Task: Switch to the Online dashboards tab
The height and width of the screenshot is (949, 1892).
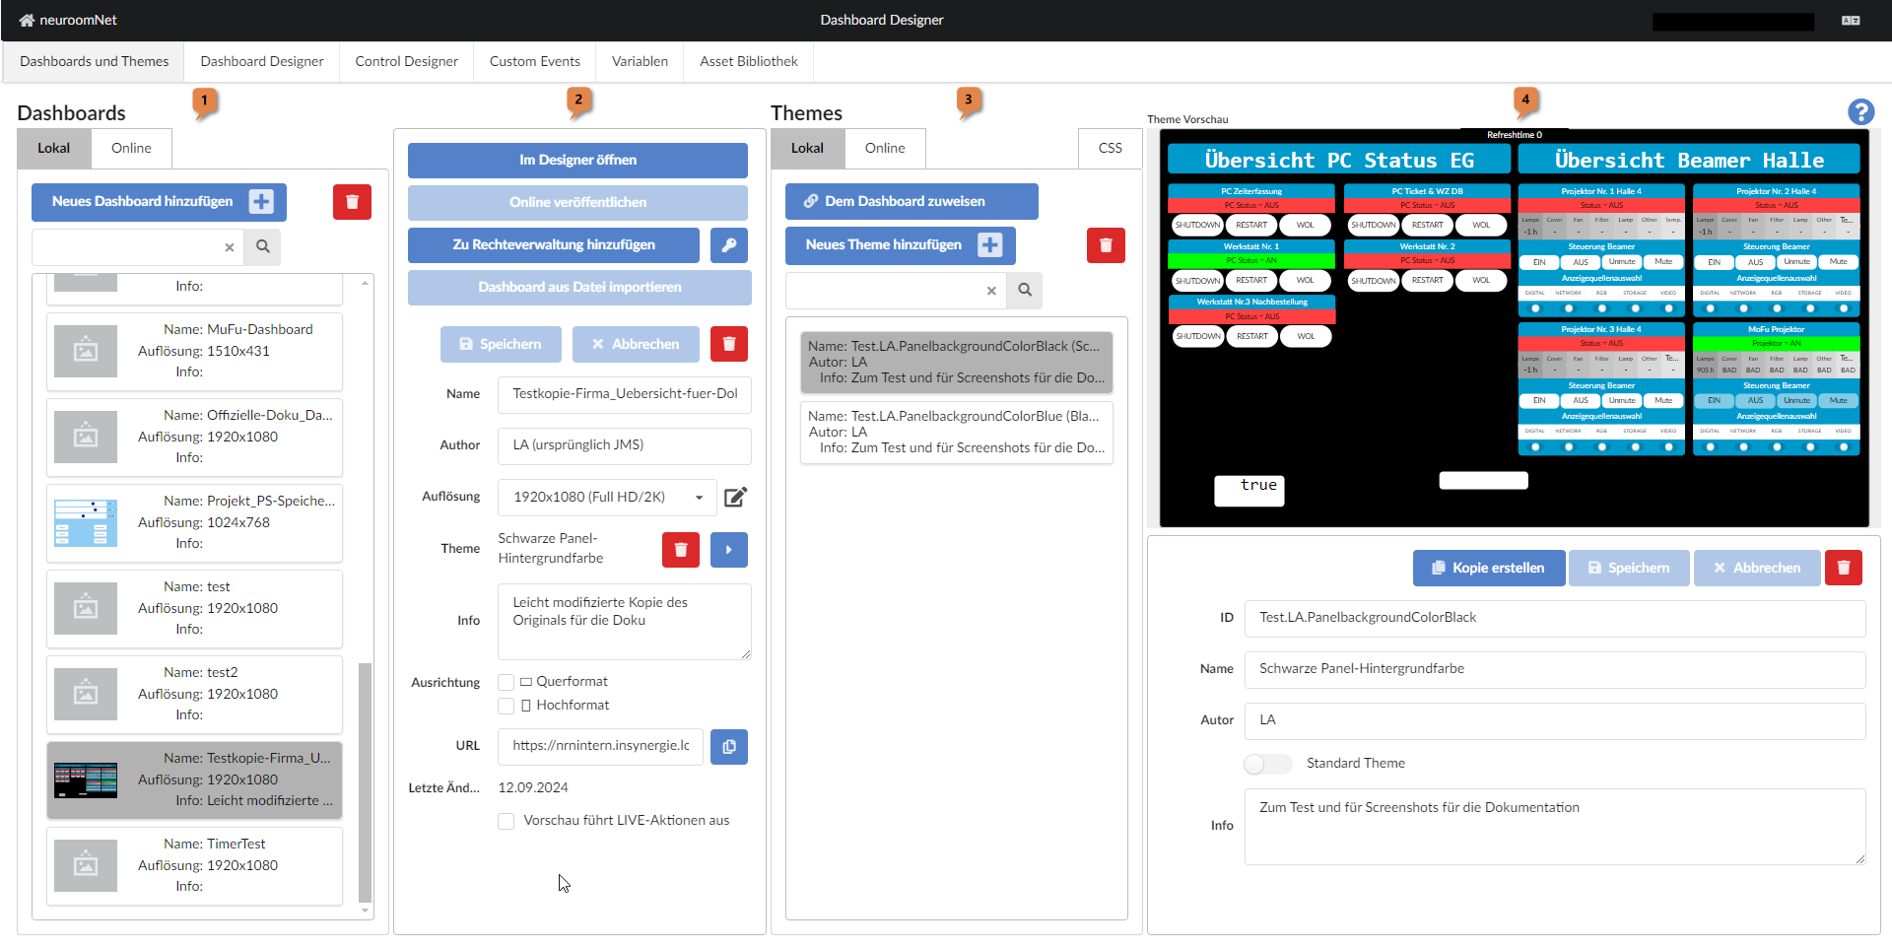Action: coord(131,148)
